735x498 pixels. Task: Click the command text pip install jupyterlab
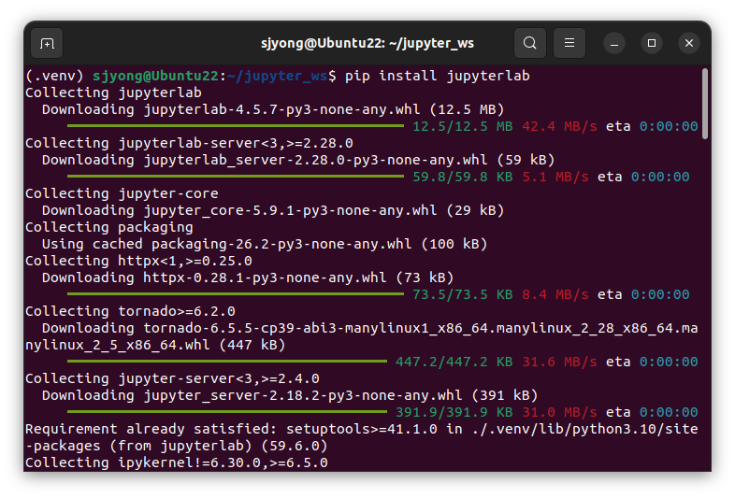(x=438, y=76)
